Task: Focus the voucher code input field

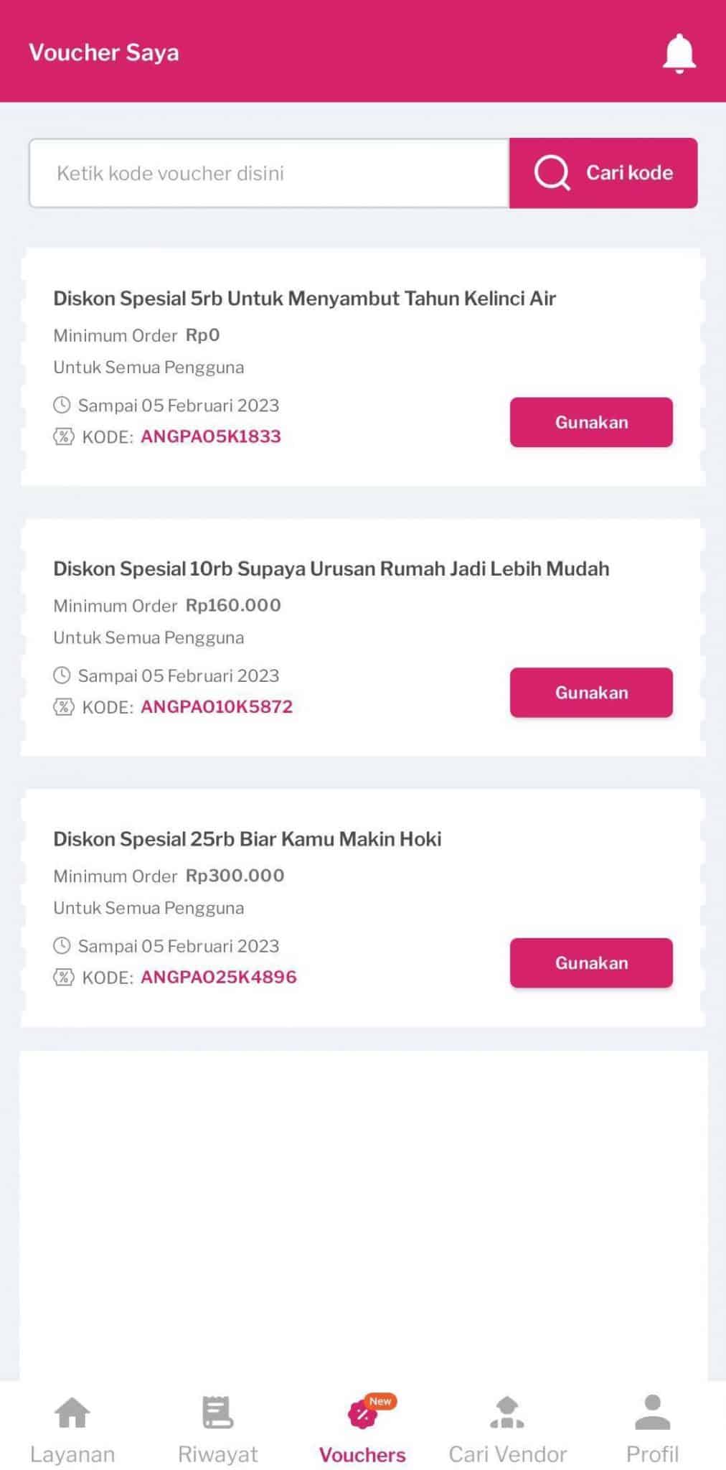Action: [x=269, y=173]
